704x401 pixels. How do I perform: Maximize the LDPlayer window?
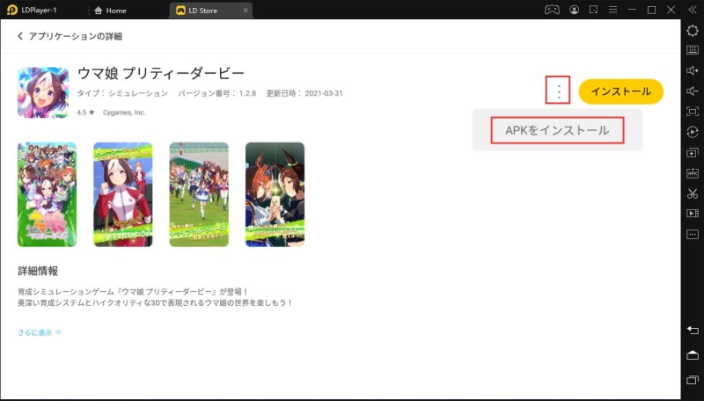coord(651,10)
